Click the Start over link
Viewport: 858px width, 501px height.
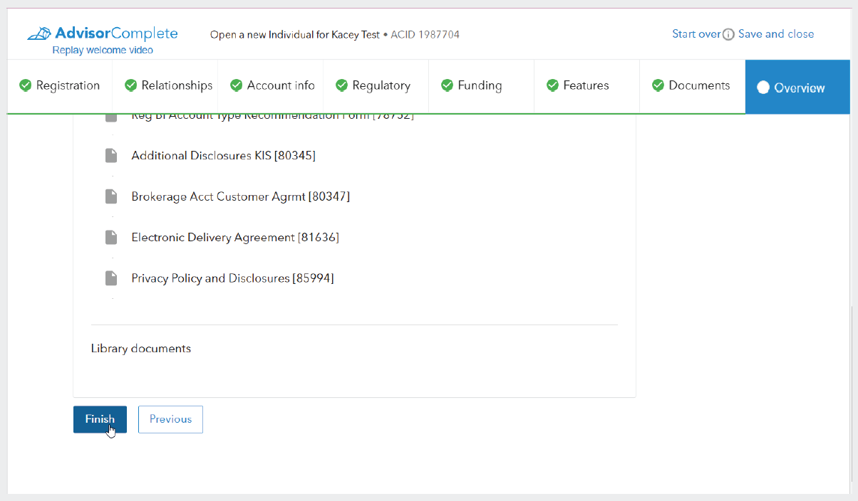point(696,34)
